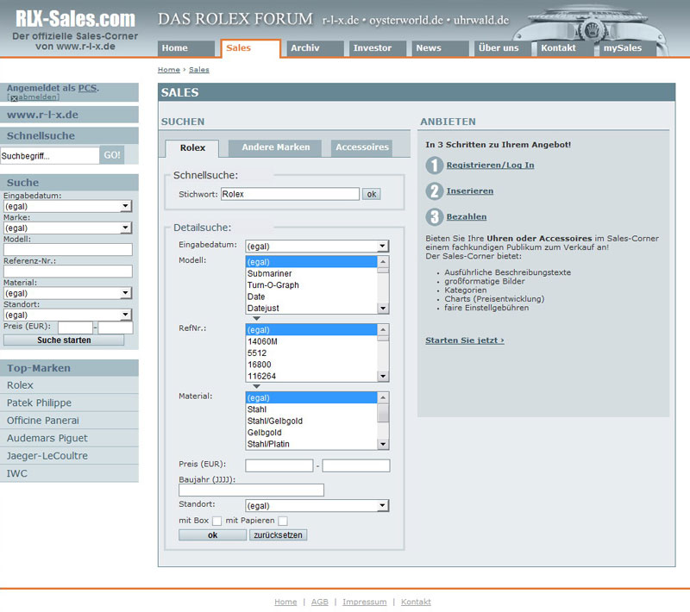The width and height of the screenshot is (690, 612).
Task: Click the Impressum footer link
Action: tap(364, 602)
